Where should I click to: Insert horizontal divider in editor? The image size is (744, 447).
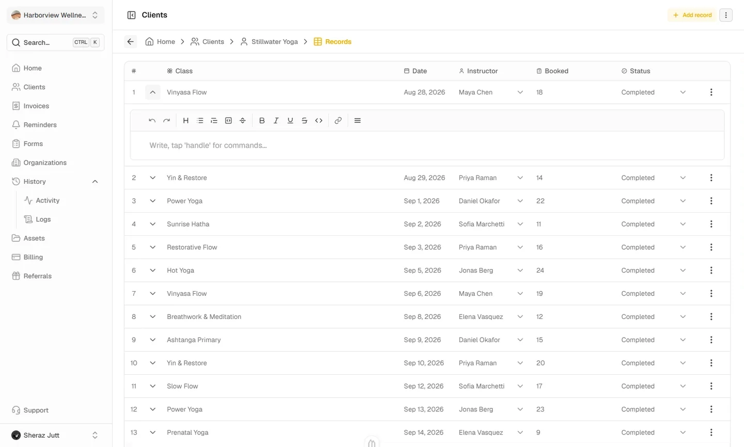click(x=242, y=121)
